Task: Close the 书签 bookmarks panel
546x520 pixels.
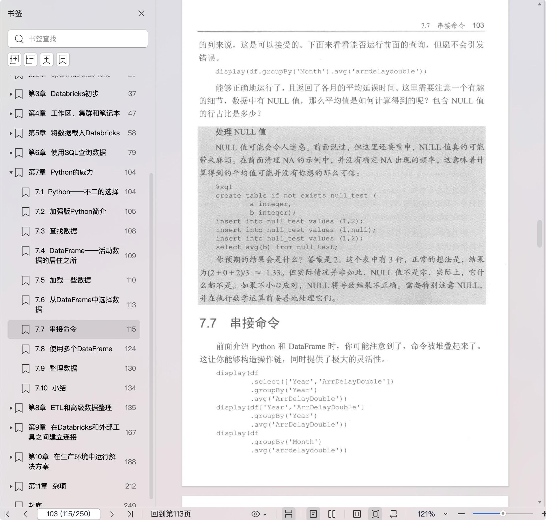Action: [141, 14]
